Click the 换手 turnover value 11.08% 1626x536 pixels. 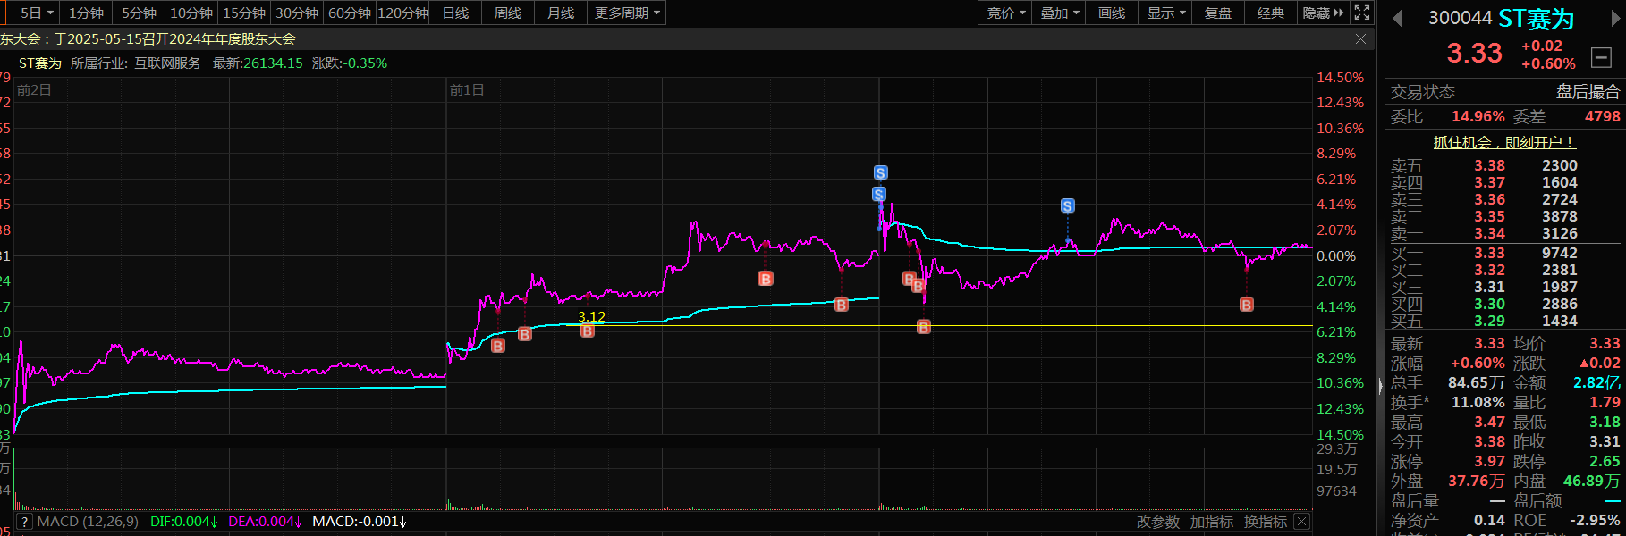tap(1478, 403)
